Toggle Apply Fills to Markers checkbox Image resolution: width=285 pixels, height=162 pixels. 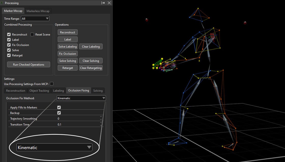[x=59, y=107]
